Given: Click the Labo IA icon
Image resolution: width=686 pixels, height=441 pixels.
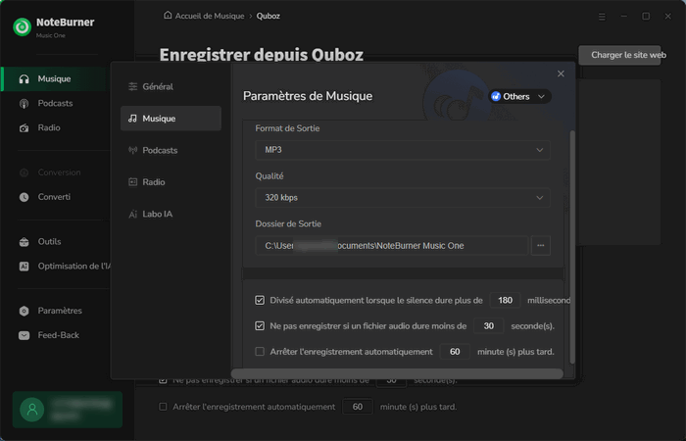Looking at the screenshot, I should tap(132, 214).
